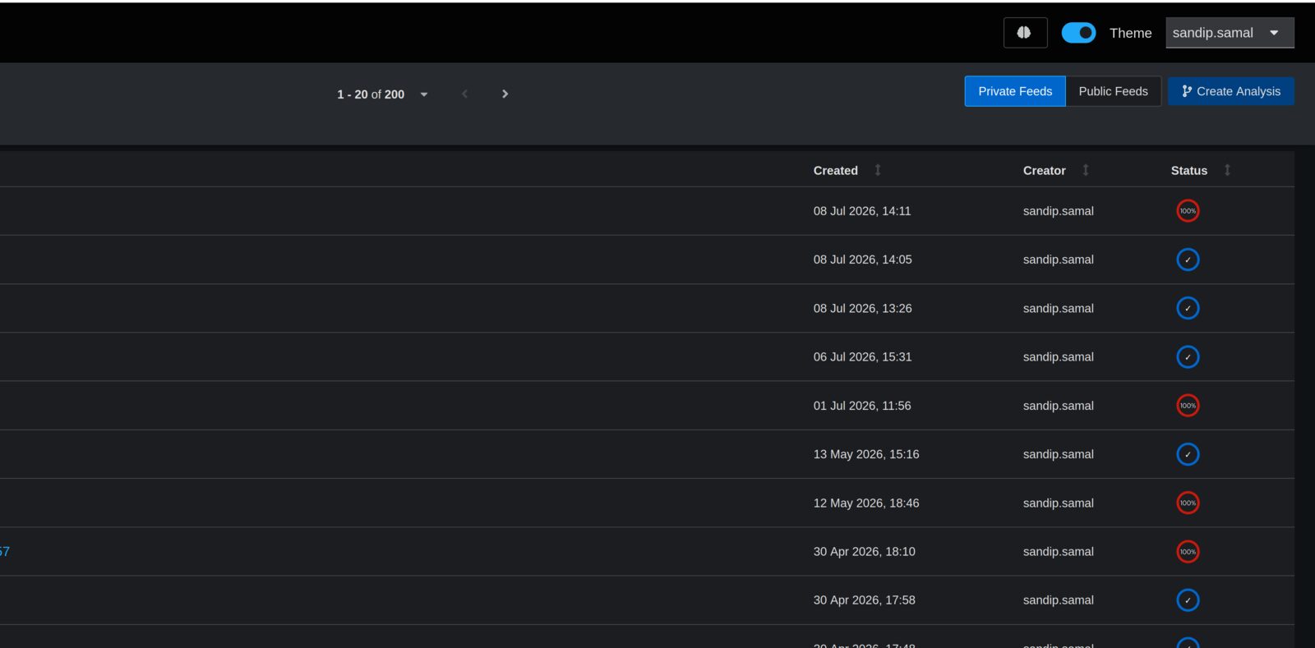
Task: Click the check status icon for 08 Jul 14:05
Action: click(x=1188, y=260)
